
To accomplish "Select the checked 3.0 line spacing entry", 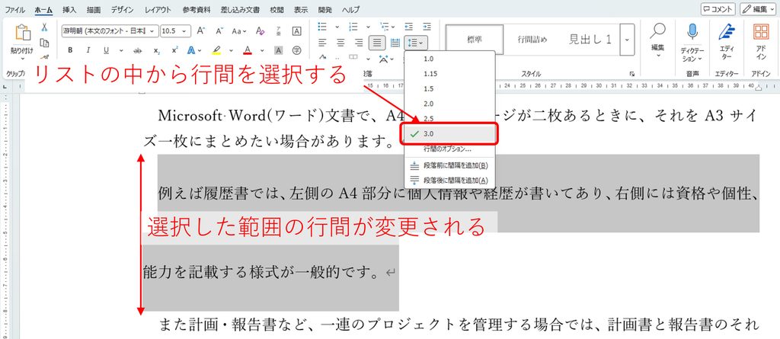I will click(x=450, y=134).
